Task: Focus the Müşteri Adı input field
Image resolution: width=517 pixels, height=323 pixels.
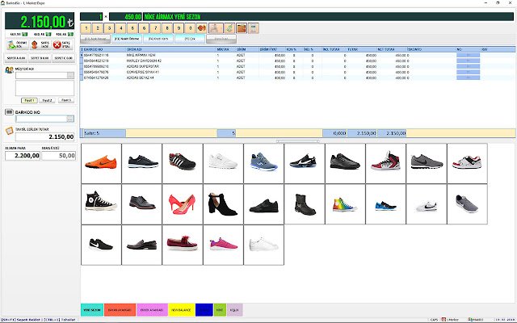Action: coord(41,75)
